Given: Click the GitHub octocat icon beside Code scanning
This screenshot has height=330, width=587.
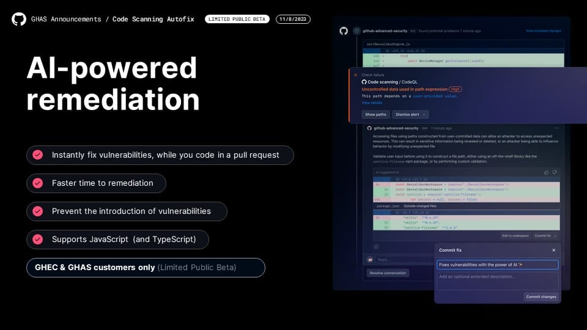Looking at the screenshot, I should 364,82.
